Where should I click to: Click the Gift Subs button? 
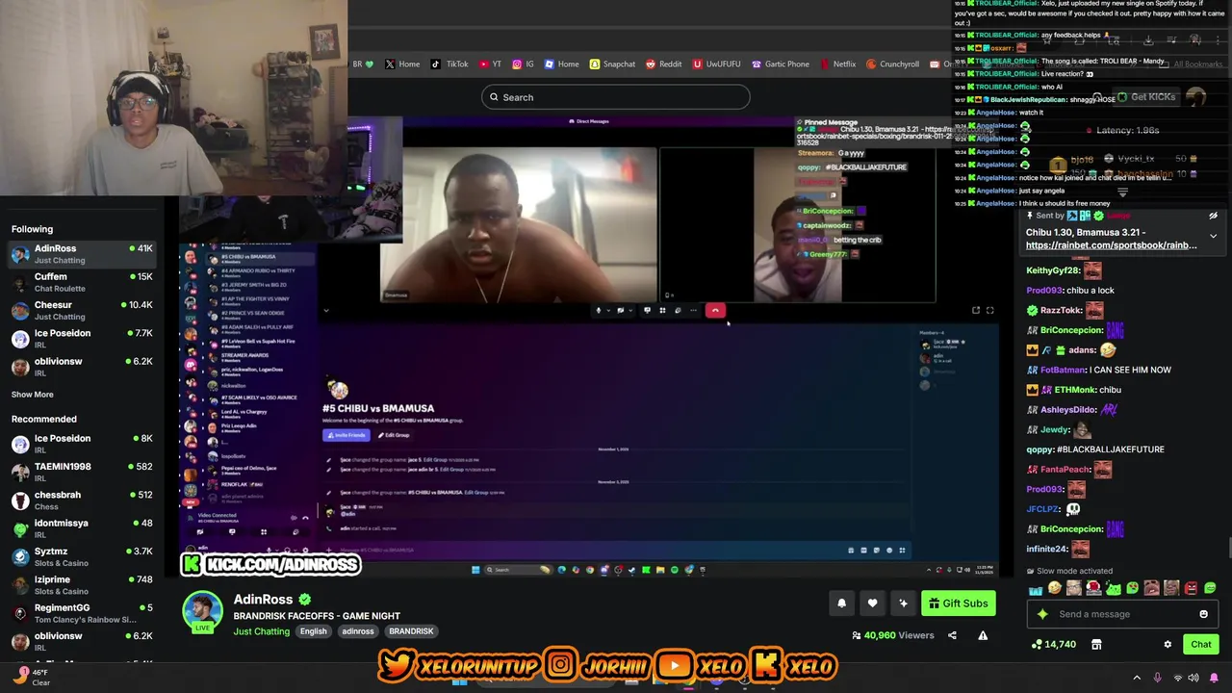click(958, 603)
